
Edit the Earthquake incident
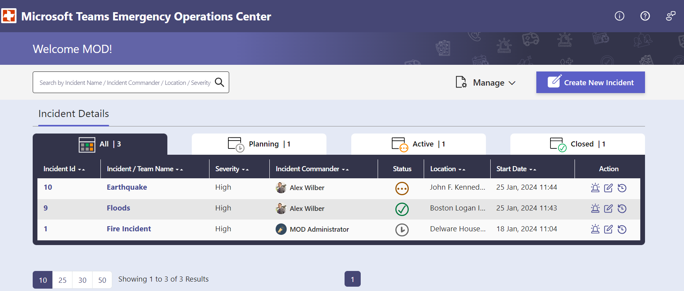point(608,188)
